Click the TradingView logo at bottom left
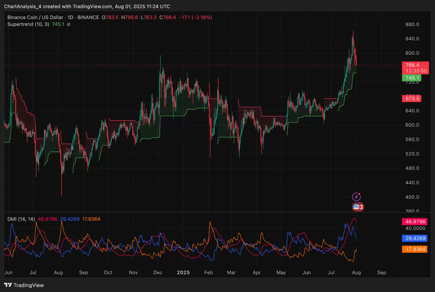This screenshot has width=435, height=292. pos(24,285)
